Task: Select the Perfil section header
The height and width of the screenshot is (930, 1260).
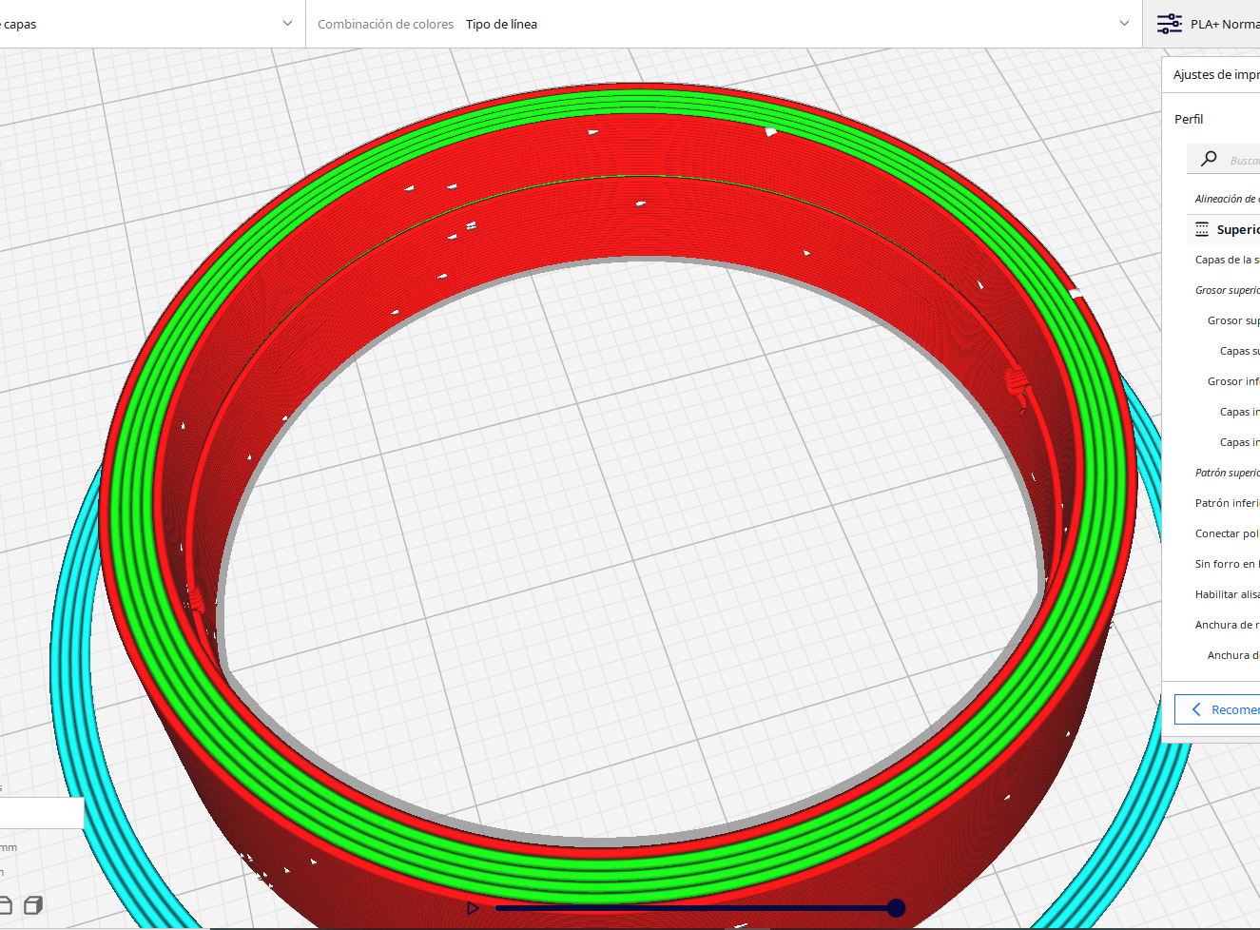Action: (1189, 118)
